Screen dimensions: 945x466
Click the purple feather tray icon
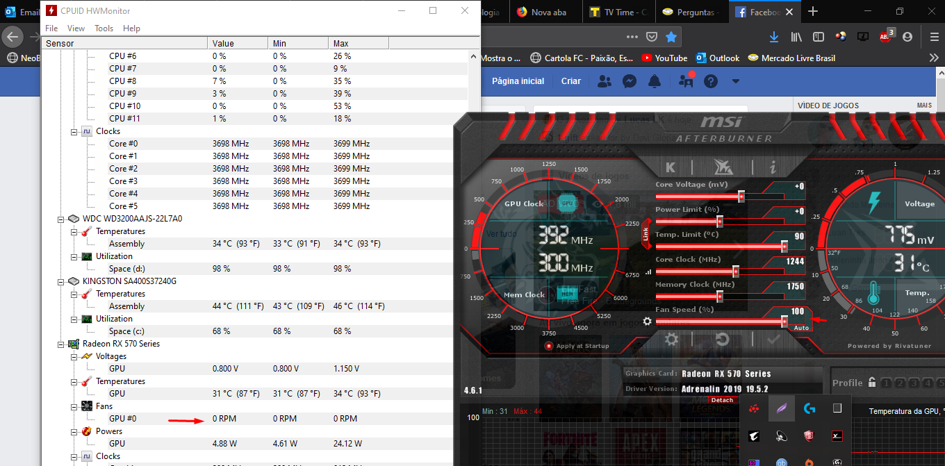pos(782,408)
